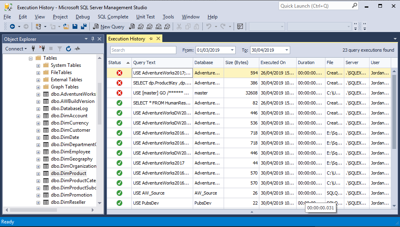Open the Debug menu

click(x=83, y=17)
